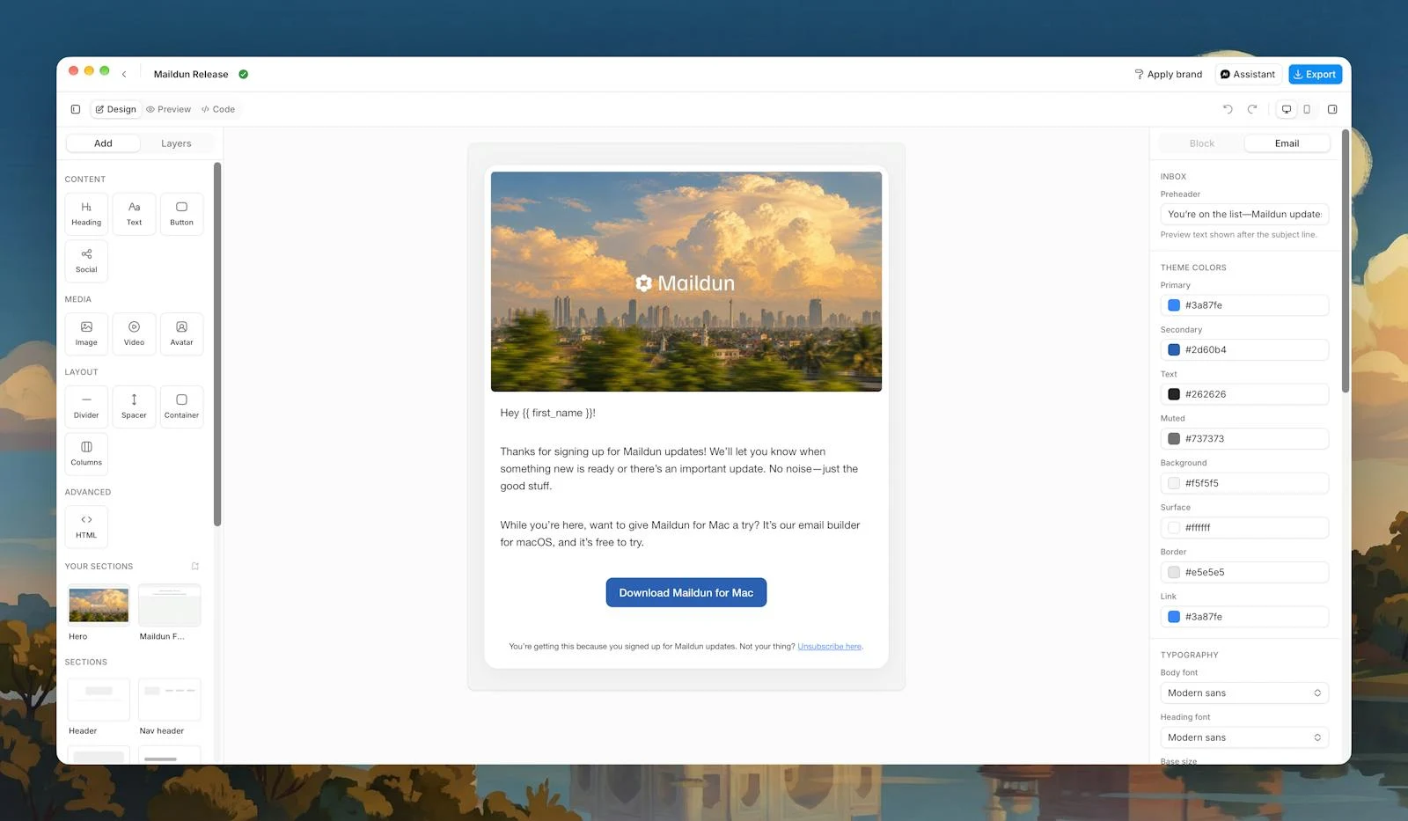Click the Muted color swatch
This screenshot has height=821, width=1408.
click(x=1174, y=438)
